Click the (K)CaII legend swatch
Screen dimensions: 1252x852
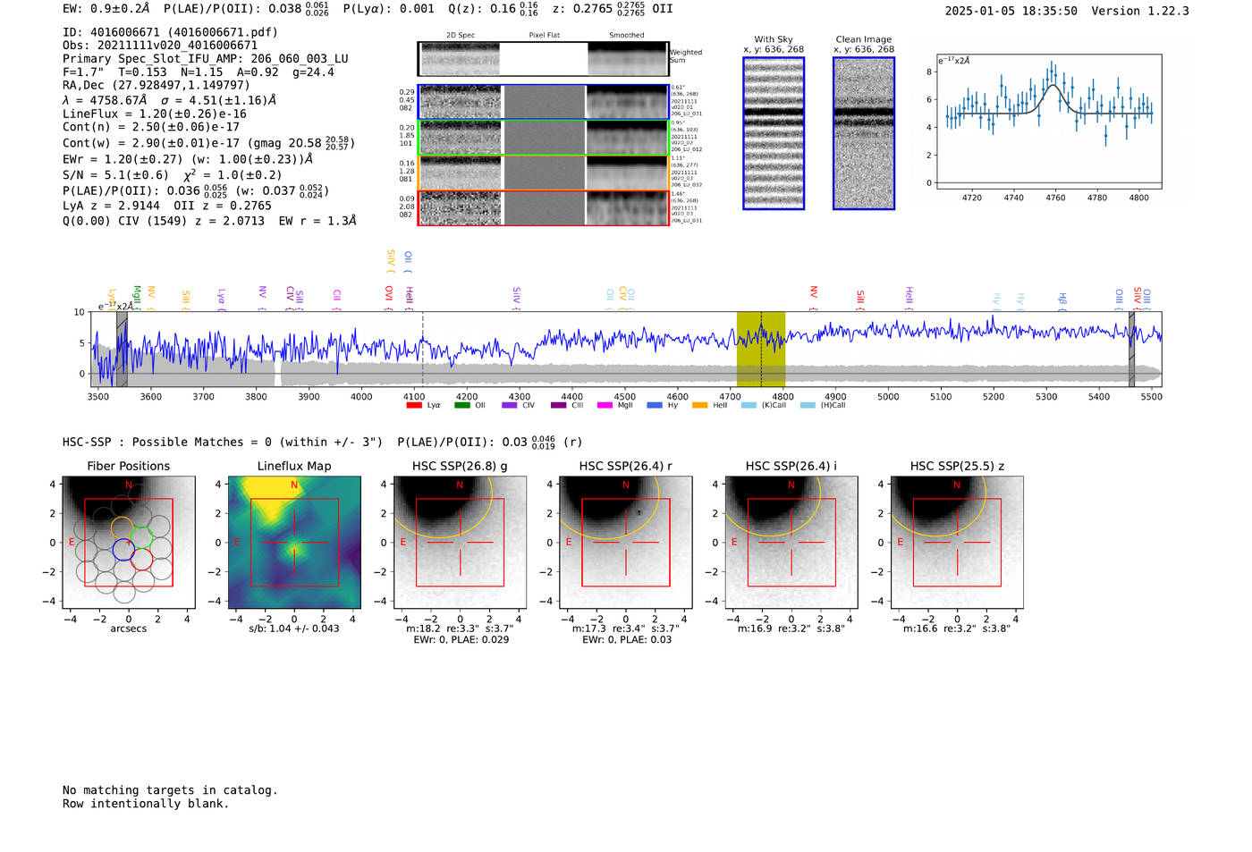(x=749, y=406)
